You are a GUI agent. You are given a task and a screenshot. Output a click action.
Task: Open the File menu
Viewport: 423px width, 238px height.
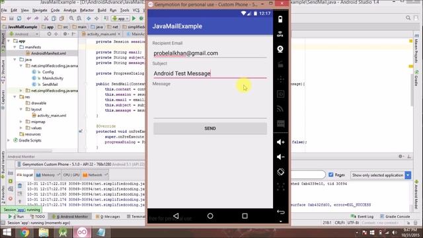pos(4,11)
